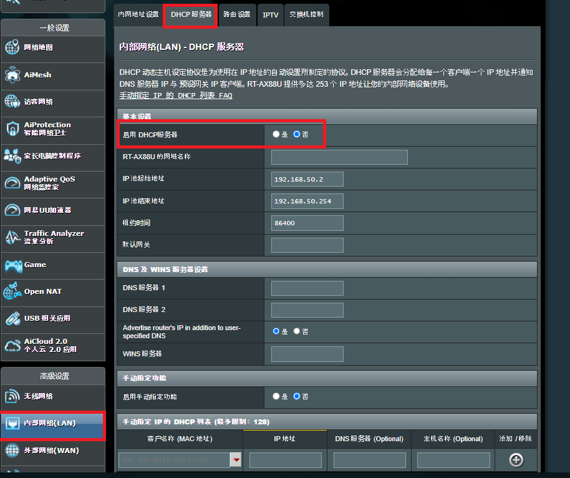Image resolution: width=570 pixels, height=478 pixels.
Task: Open the 手动指定 IP 的 DHCP 列表 FAQ link
Action: (x=175, y=95)
